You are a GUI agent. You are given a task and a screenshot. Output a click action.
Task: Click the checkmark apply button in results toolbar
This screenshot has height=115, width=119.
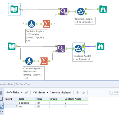pyautogui.click(x=26, y=92)
